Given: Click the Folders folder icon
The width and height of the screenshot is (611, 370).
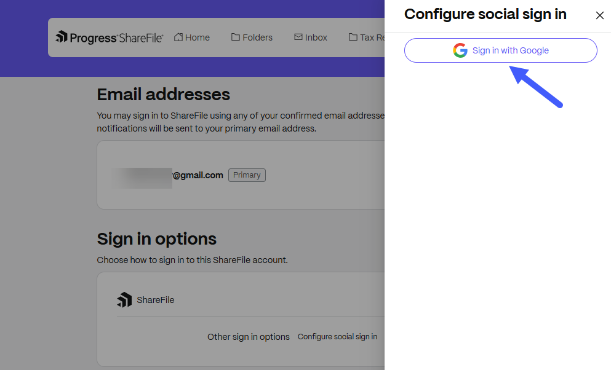Looking at the screenshot, I should click(x=236, y=37).
